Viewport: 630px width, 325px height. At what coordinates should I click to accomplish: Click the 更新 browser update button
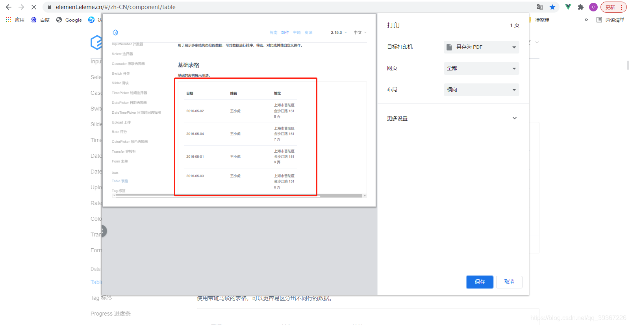coord(613,7)
